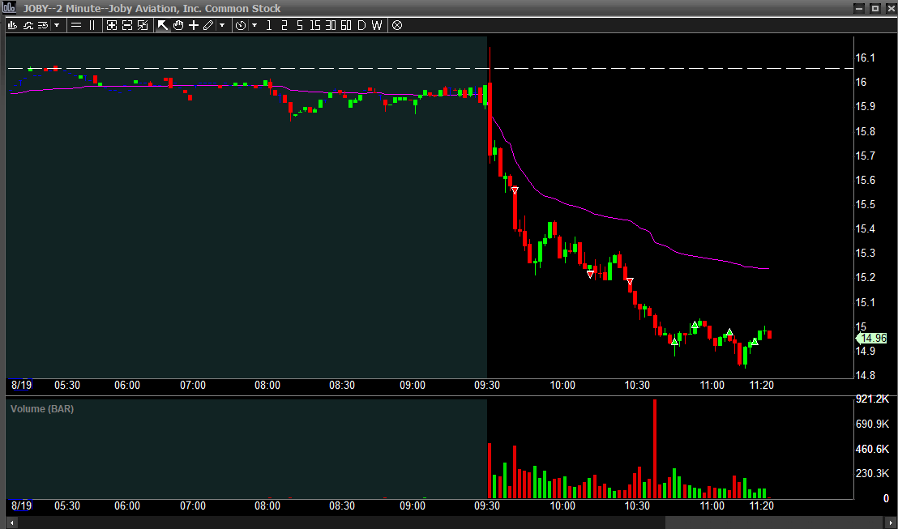The height and width of the screenshot is (529, 898).
Task: Click the circled X clear icon
Action: click(x=397, y=25)
